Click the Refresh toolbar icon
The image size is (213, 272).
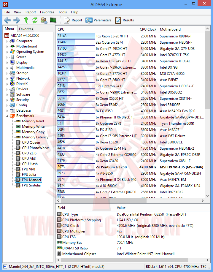point(35,20)
